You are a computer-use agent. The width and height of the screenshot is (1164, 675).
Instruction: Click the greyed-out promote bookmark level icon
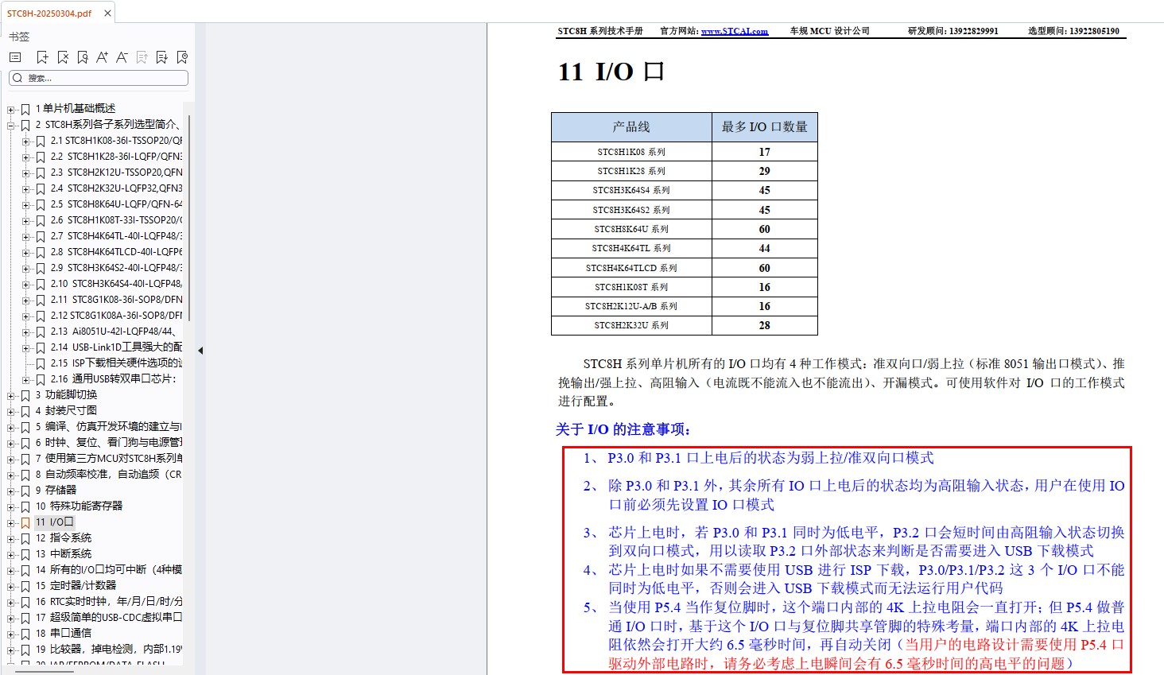[x=142, y=57]
